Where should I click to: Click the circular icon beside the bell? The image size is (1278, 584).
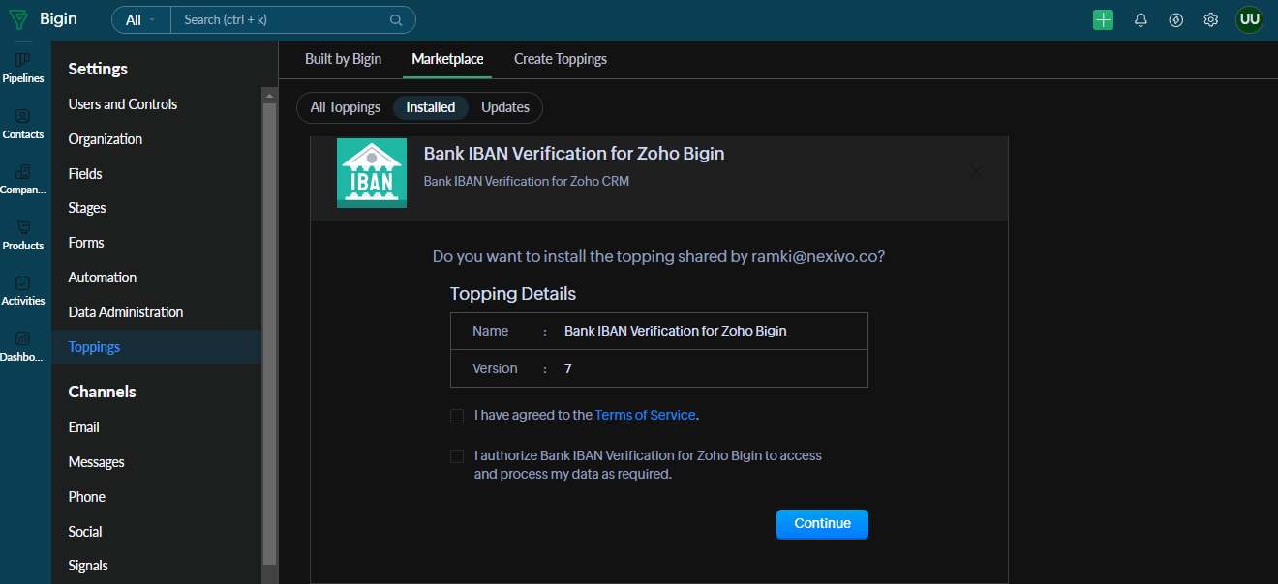pos(1176,19)
